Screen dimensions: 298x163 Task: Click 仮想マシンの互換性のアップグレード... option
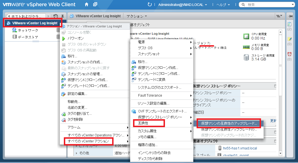tap(229, 123)
